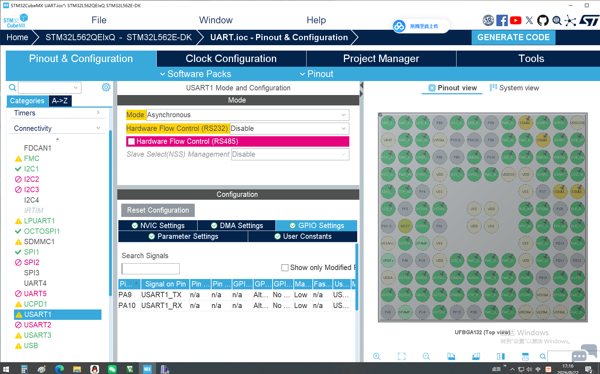Click the ST logo in top corner
Viewport: 600px width, 374px height.
(x=589, y=20)
